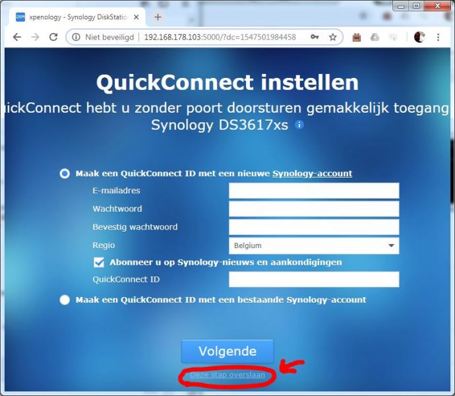Bookmark page with star icon
The height and width of the screenshot is (396, 455).
(333, 37)
